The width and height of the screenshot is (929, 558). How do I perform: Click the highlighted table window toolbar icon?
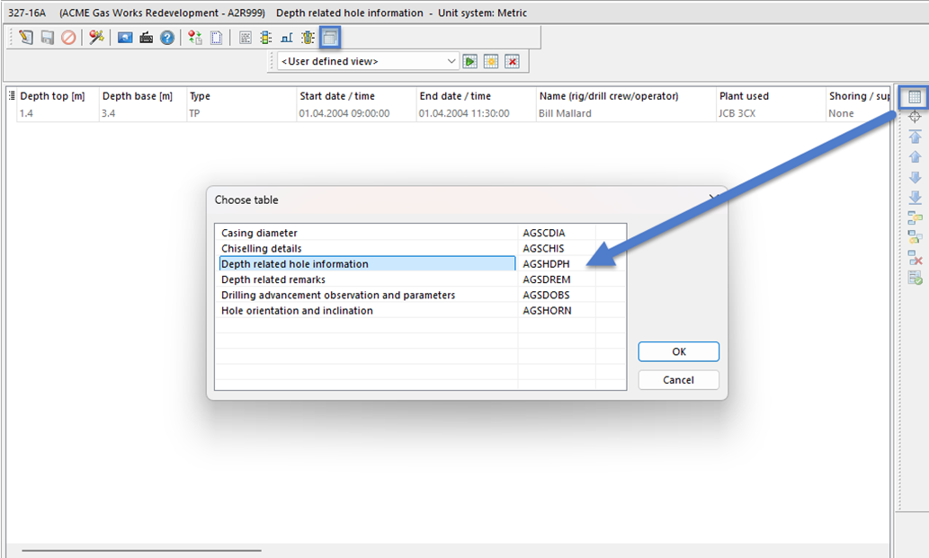tap(330, 38)
